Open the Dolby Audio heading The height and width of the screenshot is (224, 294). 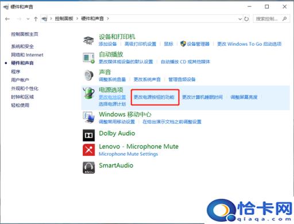click(x=117, y=133)
